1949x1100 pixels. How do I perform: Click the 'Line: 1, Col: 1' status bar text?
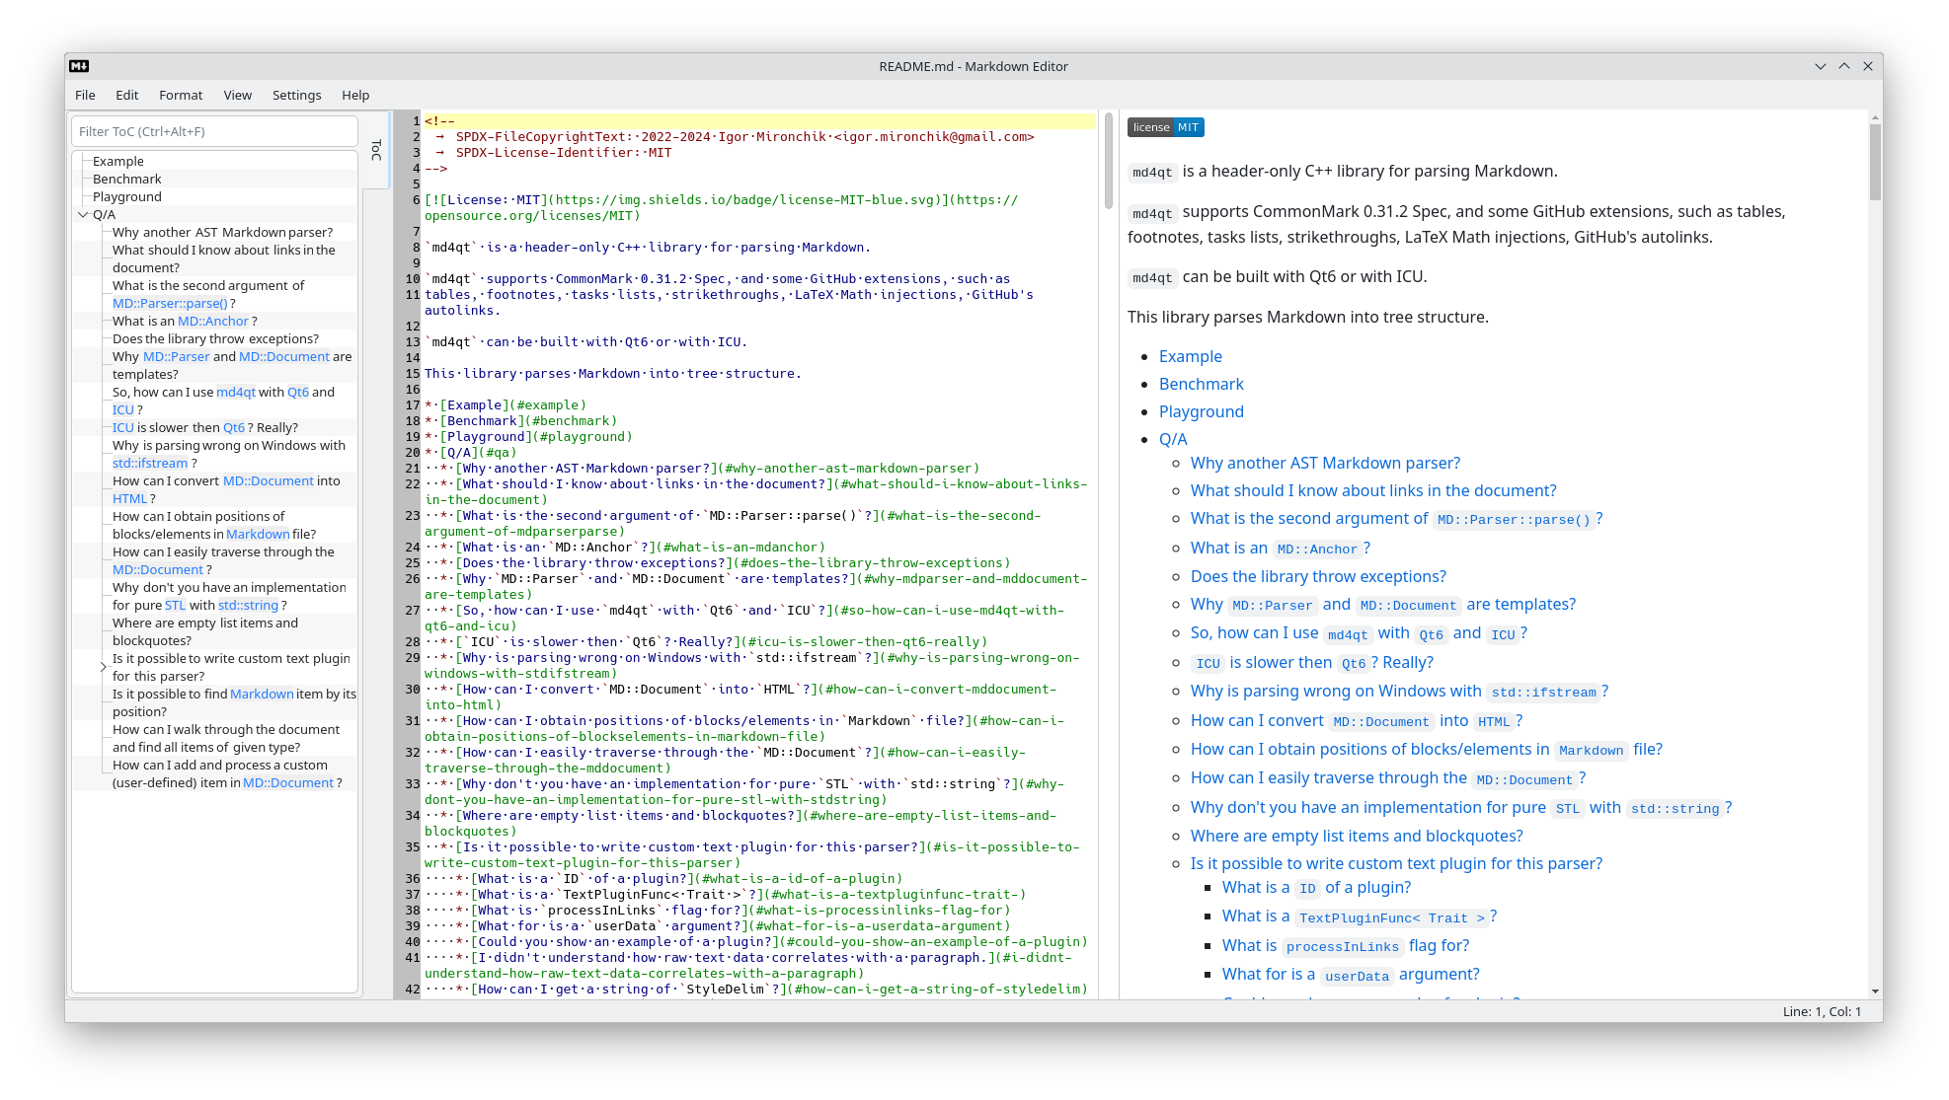point(1822,1011)
